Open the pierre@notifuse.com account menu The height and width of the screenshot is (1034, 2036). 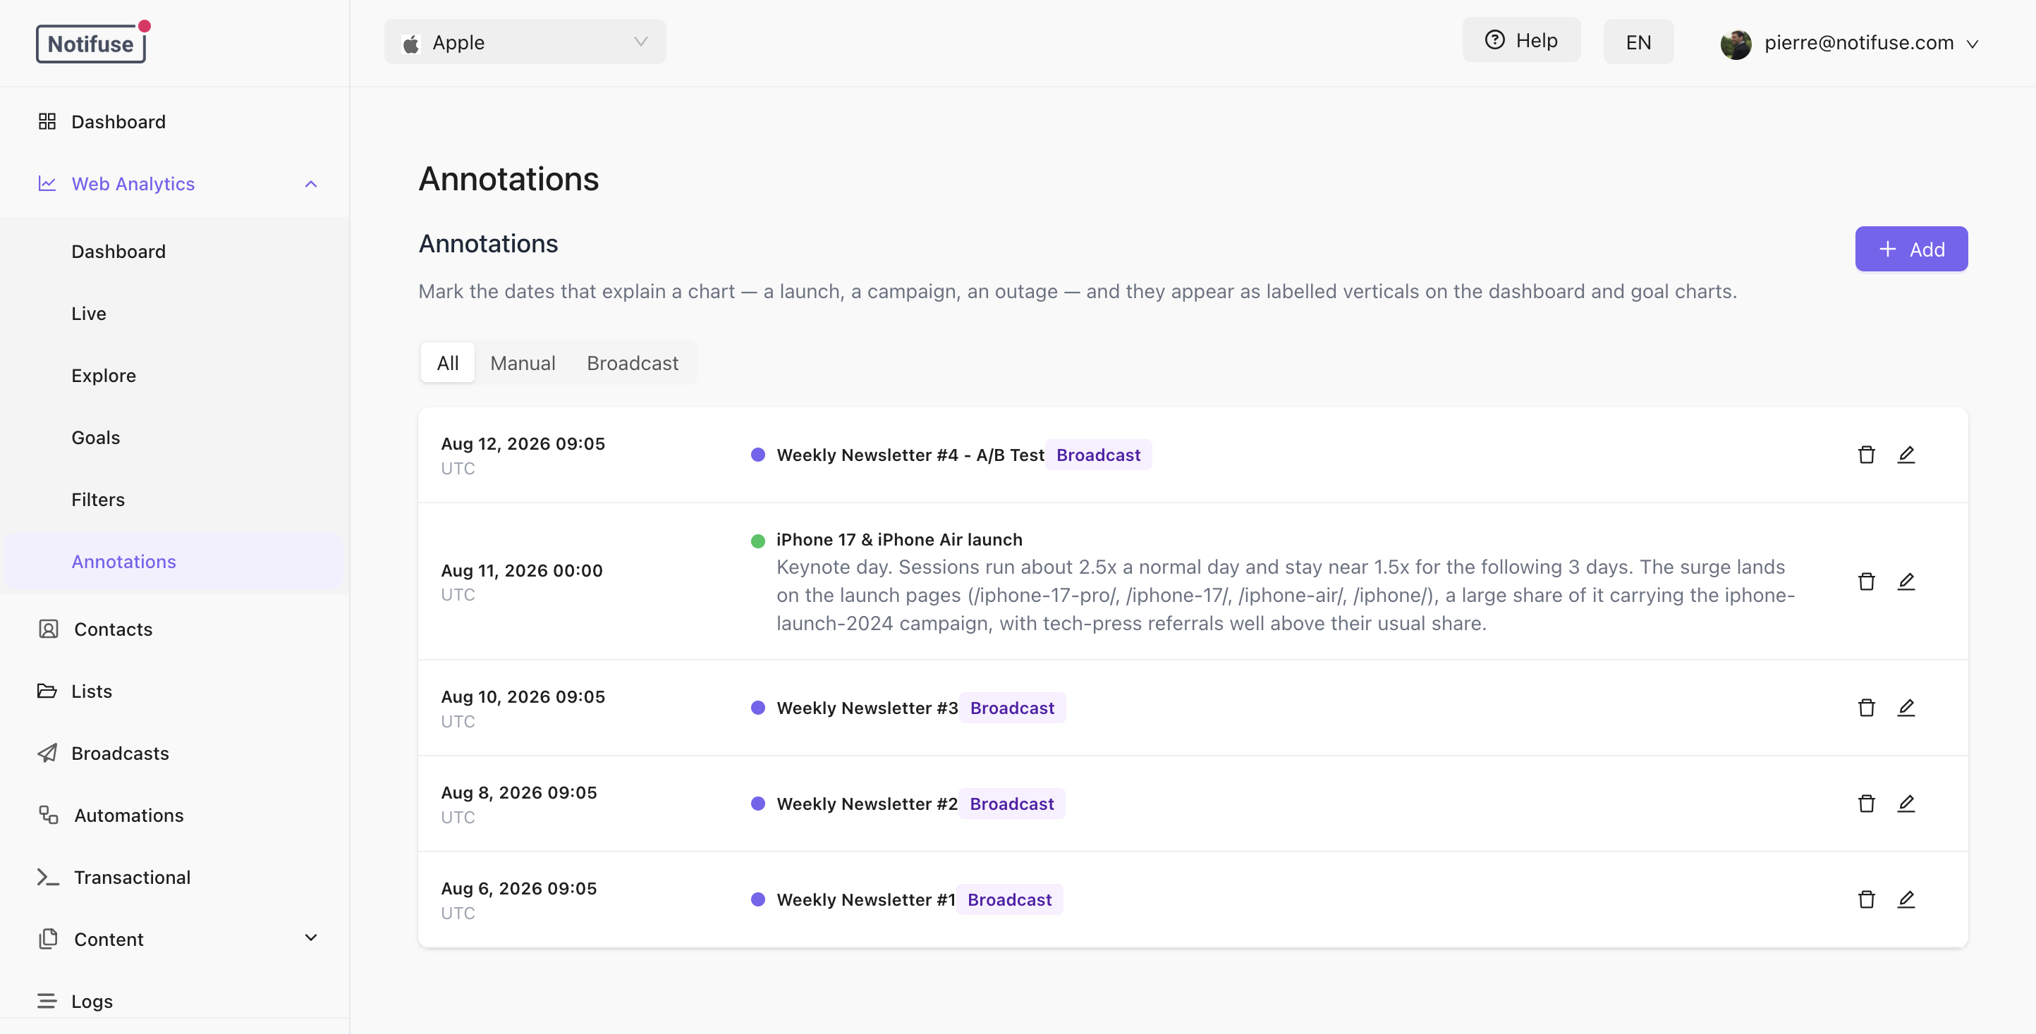click(x=1851, y=44)
